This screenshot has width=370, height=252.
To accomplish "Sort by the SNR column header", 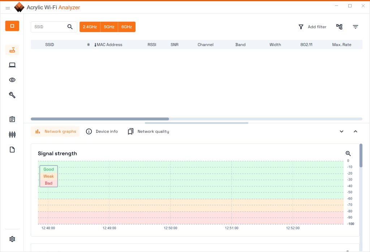I will click(x=175, y=44).
